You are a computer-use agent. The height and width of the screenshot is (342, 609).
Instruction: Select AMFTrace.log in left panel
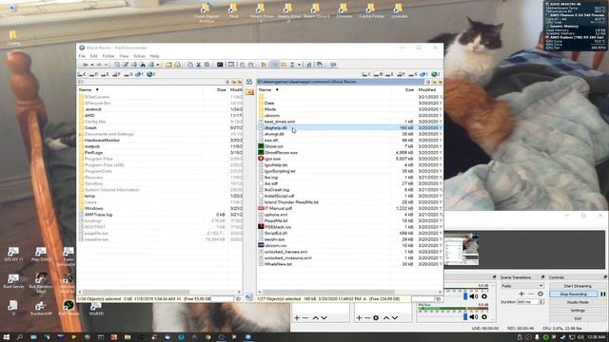click(98, 215)
